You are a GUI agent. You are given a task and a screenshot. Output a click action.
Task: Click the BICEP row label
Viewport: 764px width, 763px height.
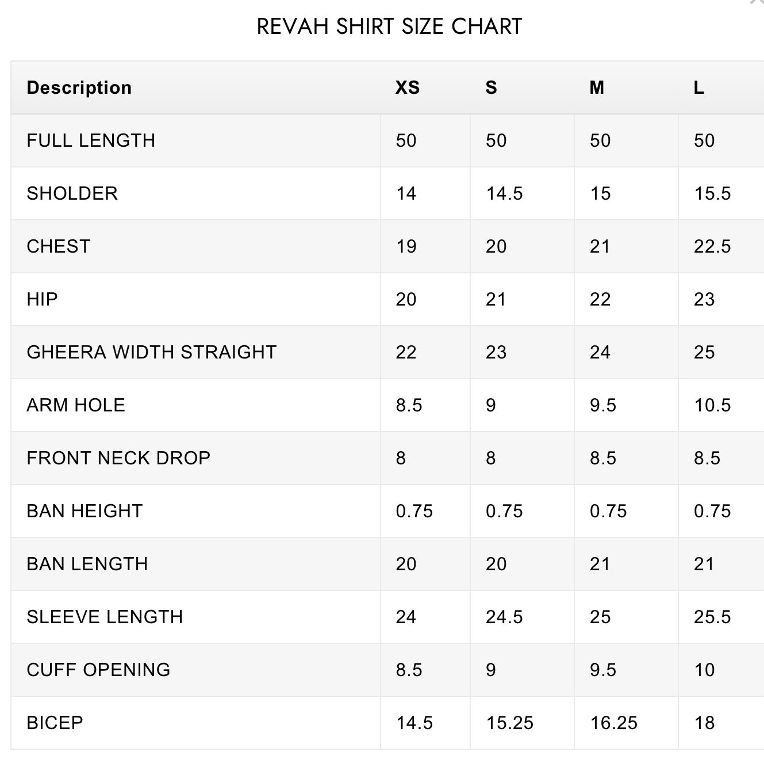click(x=55, y=723)
